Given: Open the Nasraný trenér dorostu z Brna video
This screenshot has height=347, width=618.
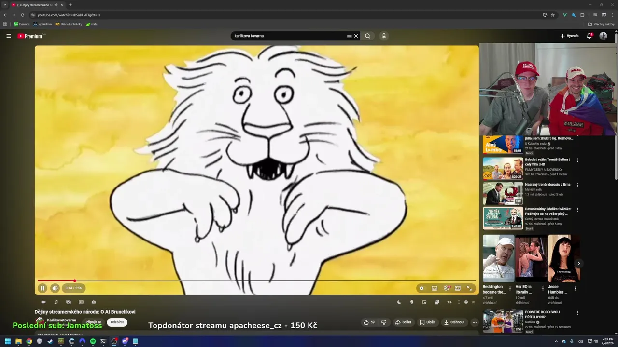Looking at the screenshot, I should (548, 184).
